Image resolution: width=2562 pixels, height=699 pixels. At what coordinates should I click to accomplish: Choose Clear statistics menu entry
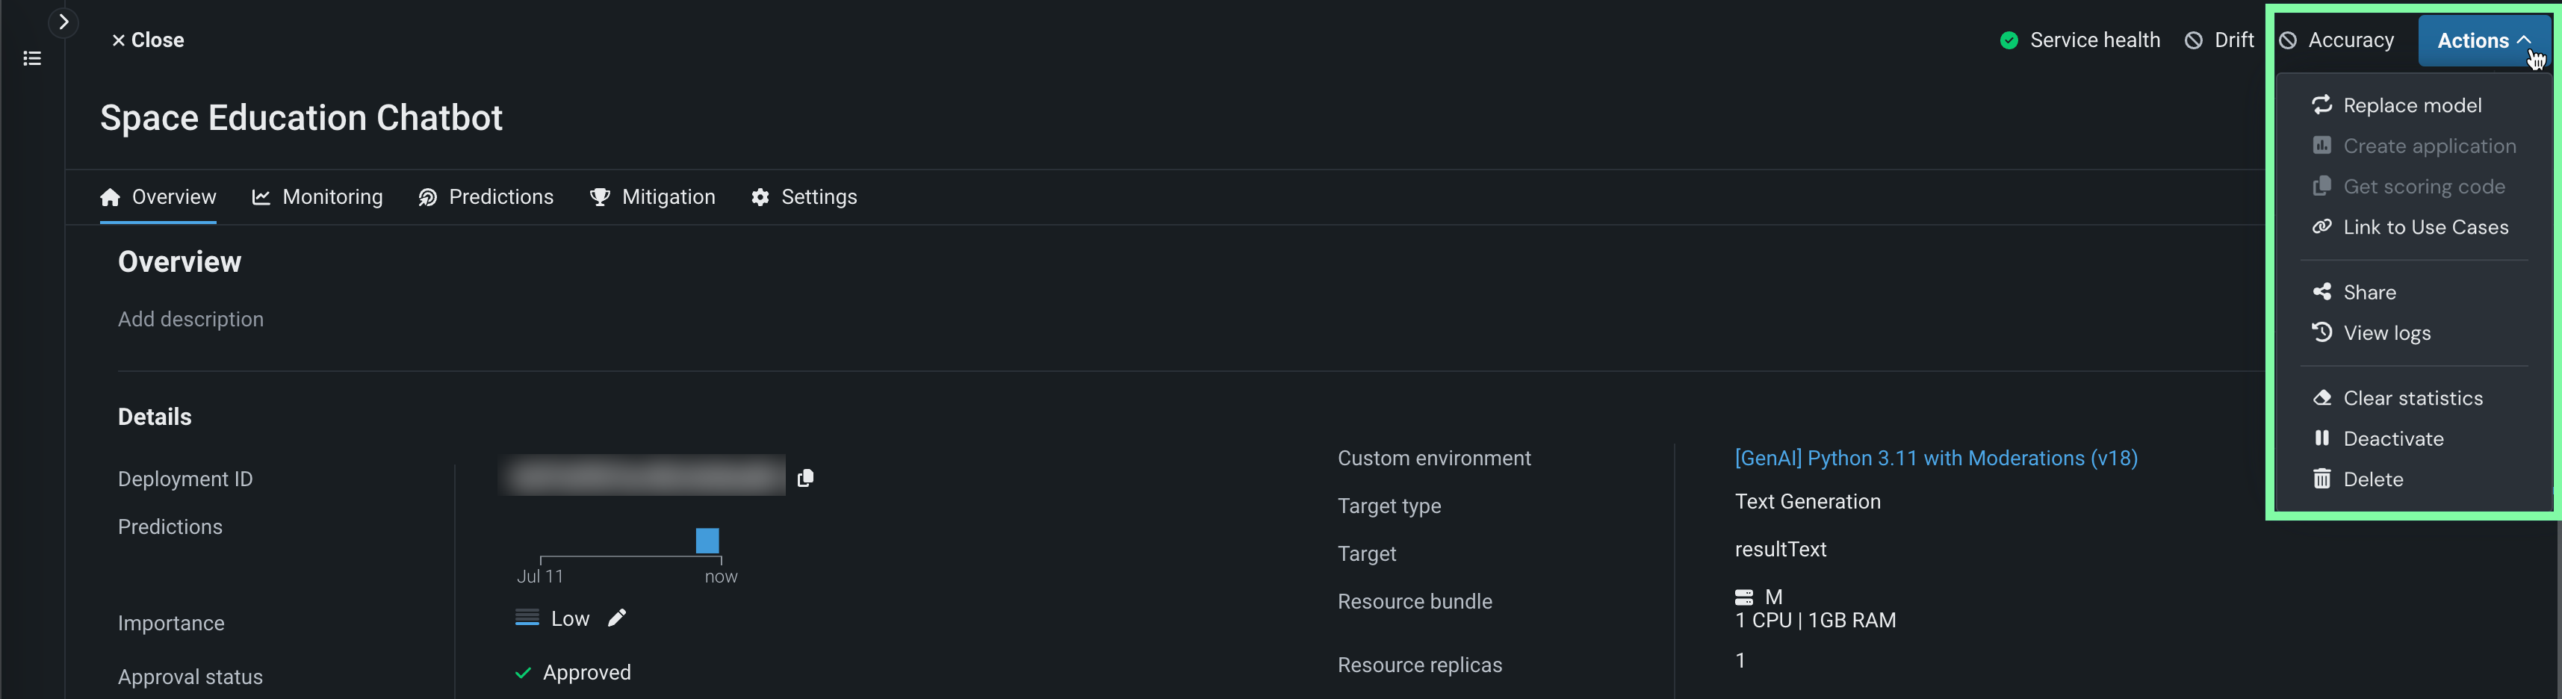coord(2412,399)
